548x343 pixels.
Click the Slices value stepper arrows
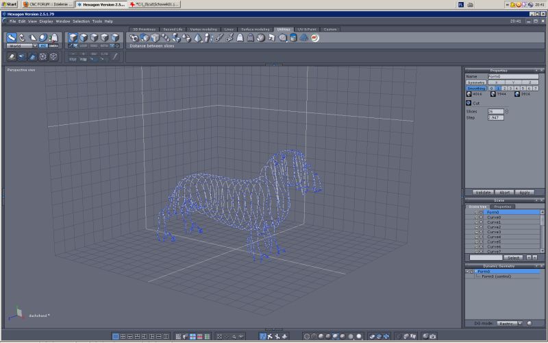point(507,111)
